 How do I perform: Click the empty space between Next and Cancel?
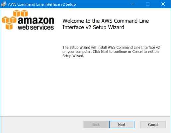pyautogui.click(x=137, y=124)
